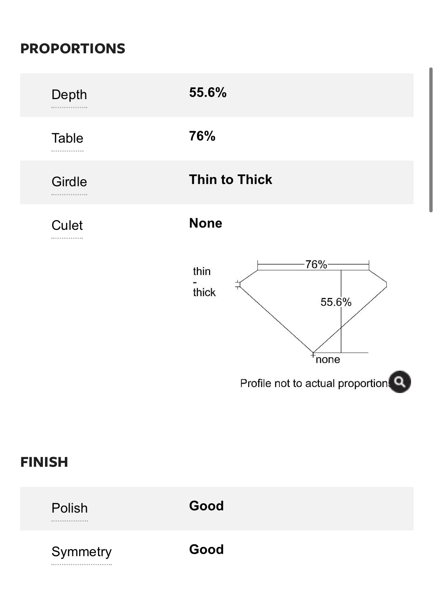Viewport: 436px width, 602px height.
Task: Open the Culet term definition link
Action: tap(67, 225)
